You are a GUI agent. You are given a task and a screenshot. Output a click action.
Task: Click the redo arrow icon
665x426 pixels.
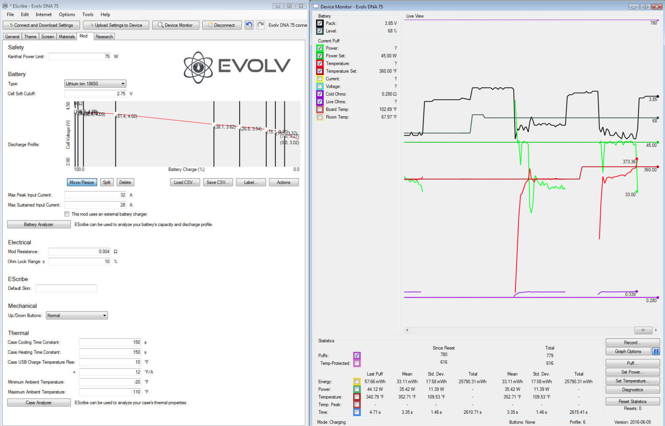point(260,25)
